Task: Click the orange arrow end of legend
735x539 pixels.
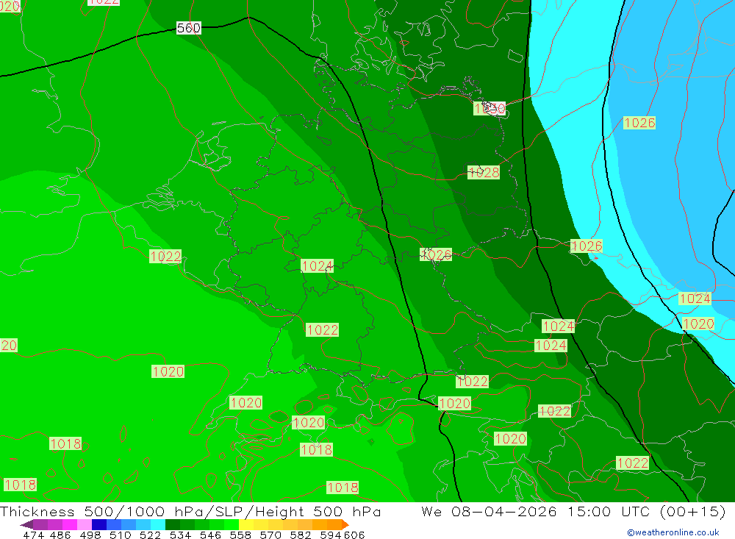Action: 345,524
